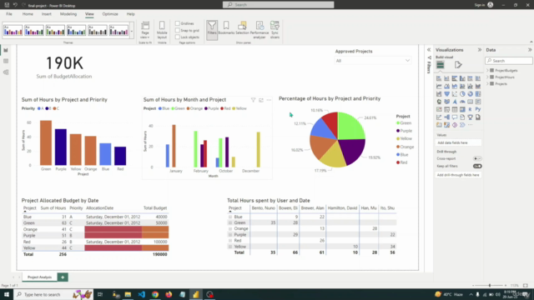Enable the Gridlines checkbox
Screen dimensions: 534x300
pos(178,23)
